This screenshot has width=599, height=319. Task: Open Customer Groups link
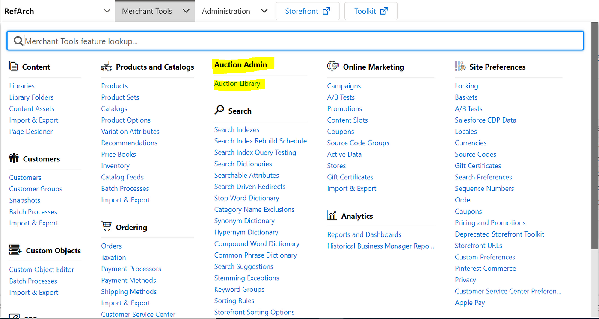36,189
